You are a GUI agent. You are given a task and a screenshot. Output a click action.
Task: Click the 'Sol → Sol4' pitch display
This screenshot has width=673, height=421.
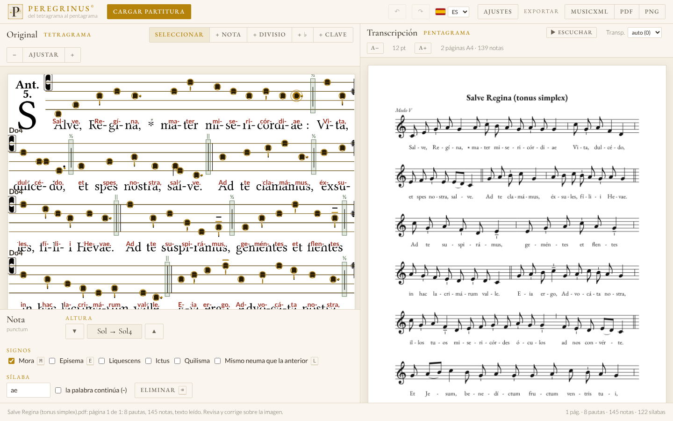[115, 331]
